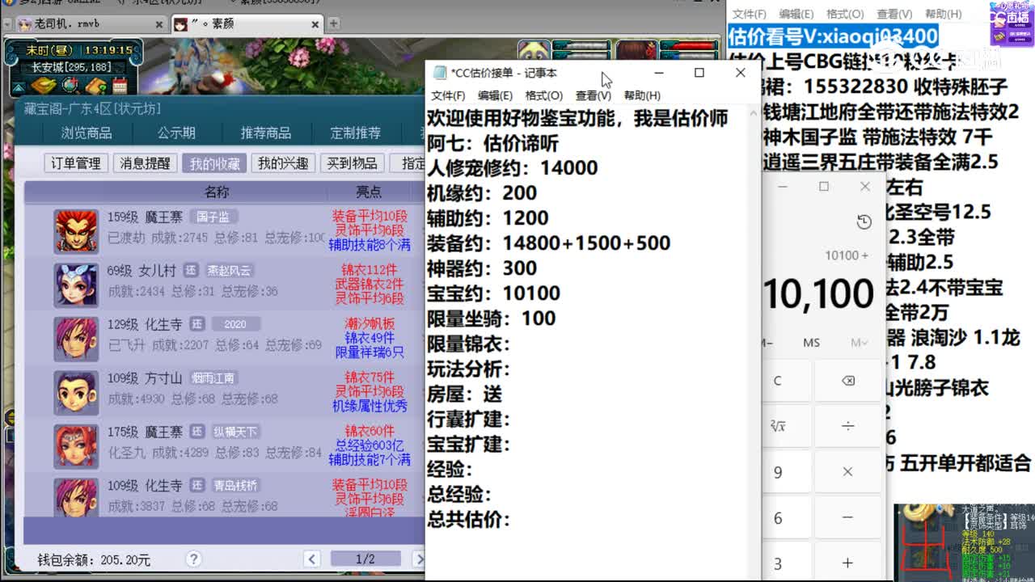Image resolution: width=1035 pixels, height=582 pixels.
Task: Click 我的兴趣 button
Action: tap(283, 163)
